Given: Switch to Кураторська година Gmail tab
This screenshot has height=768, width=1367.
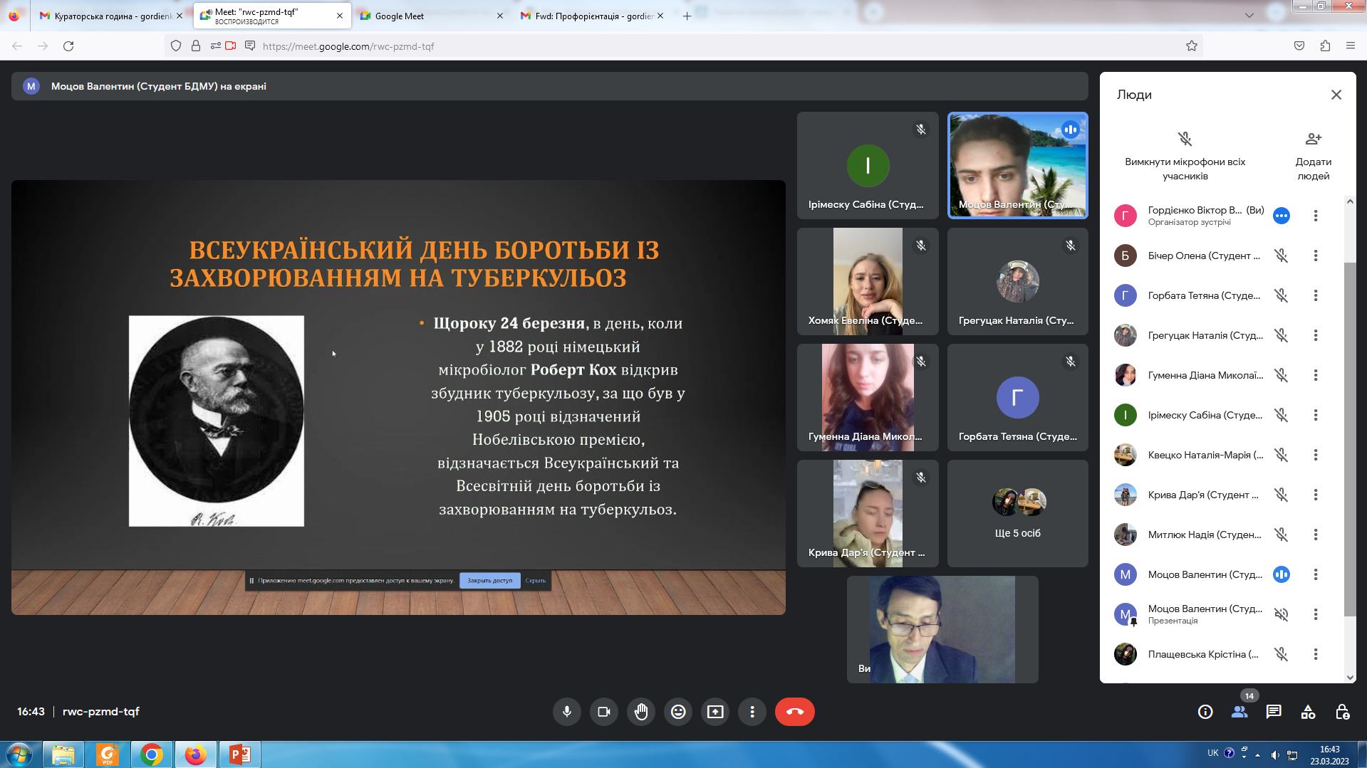Looking at the screenshot, I should (110, 16).
